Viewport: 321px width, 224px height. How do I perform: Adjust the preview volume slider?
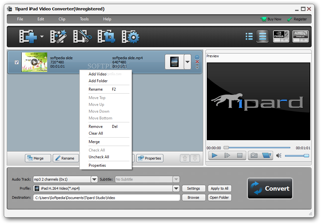(297, 156)
